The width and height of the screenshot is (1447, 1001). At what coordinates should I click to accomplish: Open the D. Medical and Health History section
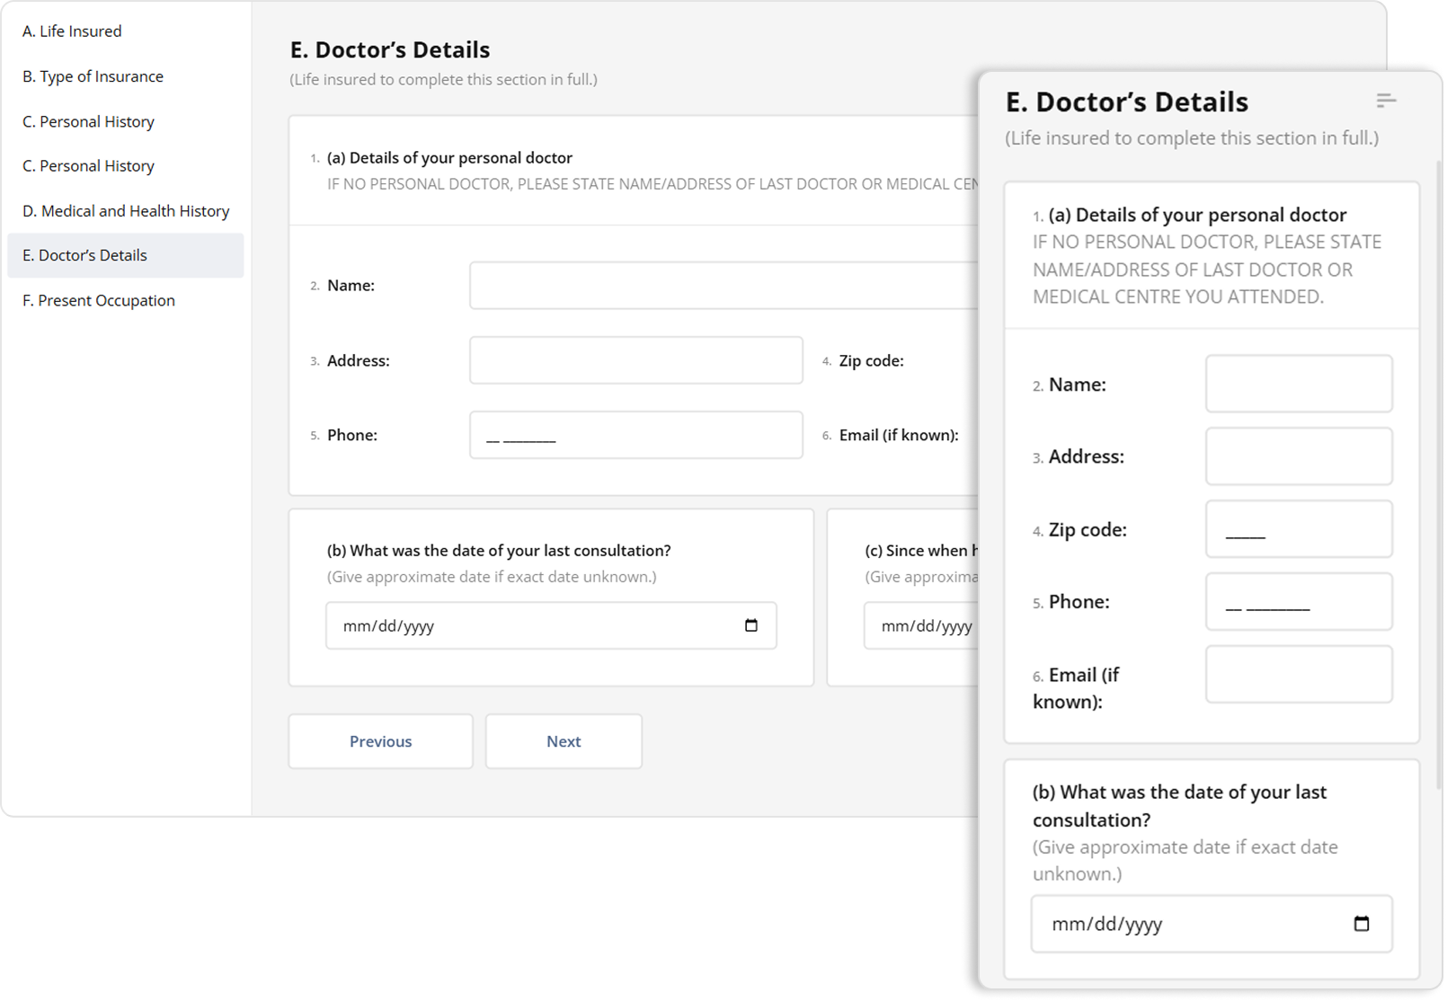125,210
